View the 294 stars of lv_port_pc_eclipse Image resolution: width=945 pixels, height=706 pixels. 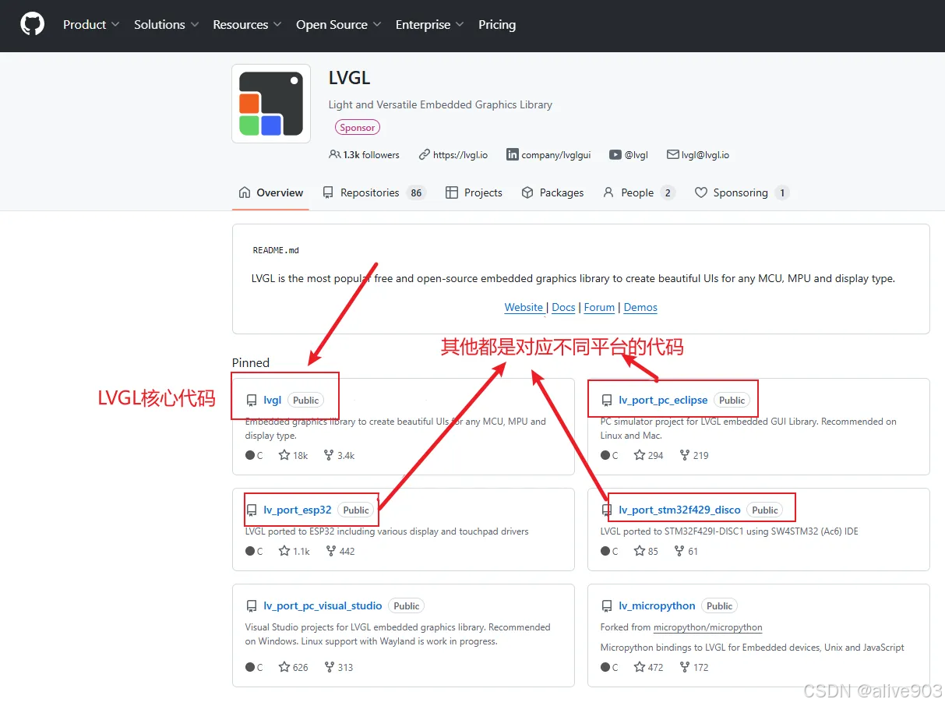click(649, 455)
